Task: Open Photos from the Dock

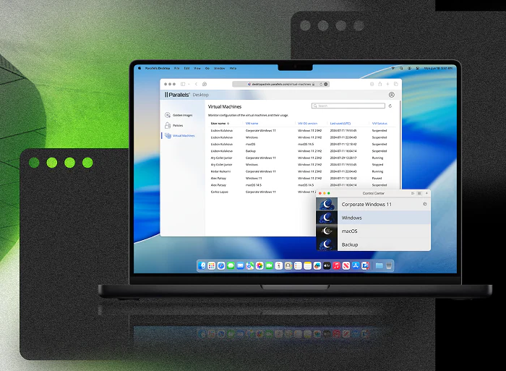Action: (260, 265)
